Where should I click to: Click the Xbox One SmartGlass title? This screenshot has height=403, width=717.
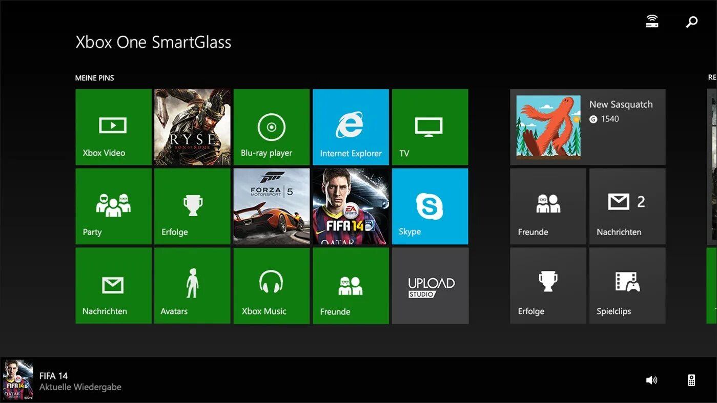[x=153, y=42]
